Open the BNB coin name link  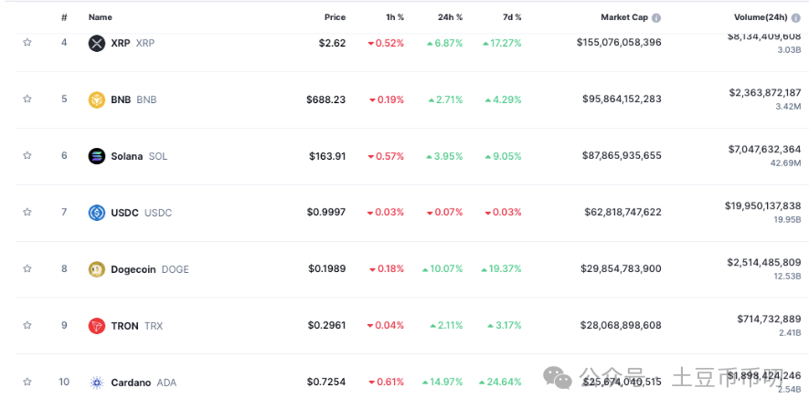click(121, 100)
